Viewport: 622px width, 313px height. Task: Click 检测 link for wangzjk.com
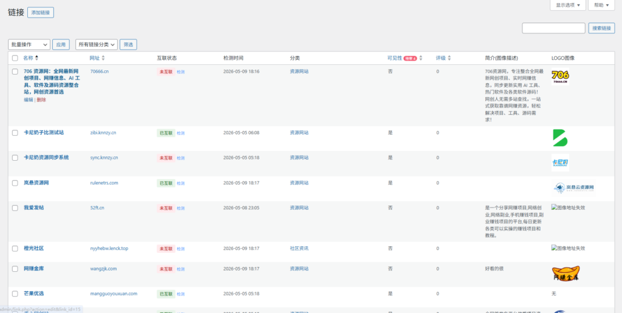tap(180, 269)
